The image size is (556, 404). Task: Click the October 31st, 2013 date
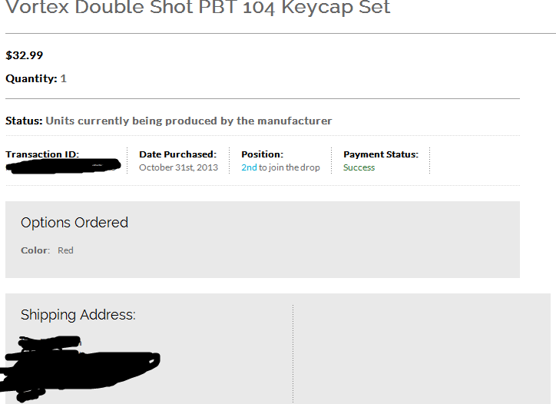(x=178, y=167)
